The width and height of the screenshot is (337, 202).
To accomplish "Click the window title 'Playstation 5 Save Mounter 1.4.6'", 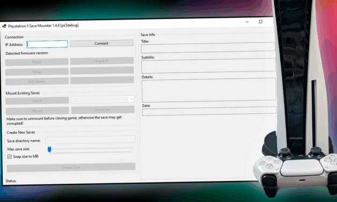I will pyautogui.click(x=43, y=26).
